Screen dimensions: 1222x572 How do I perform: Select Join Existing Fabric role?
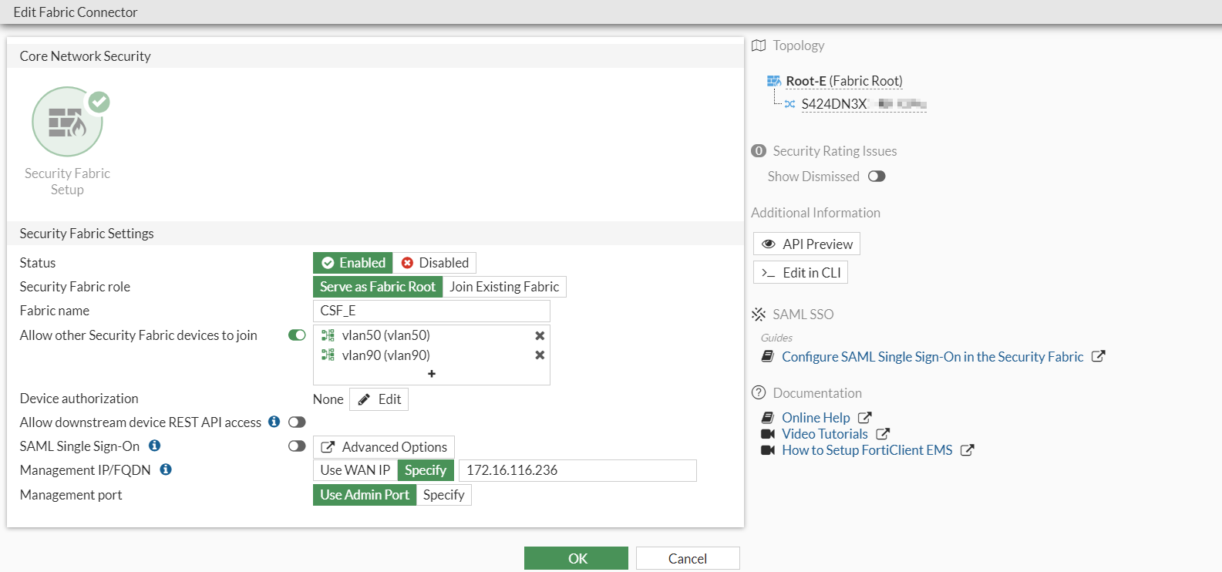point(504,287)
